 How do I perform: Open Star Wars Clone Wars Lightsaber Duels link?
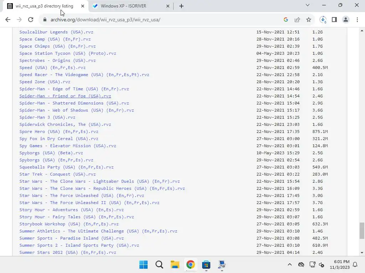coord(100,181)
